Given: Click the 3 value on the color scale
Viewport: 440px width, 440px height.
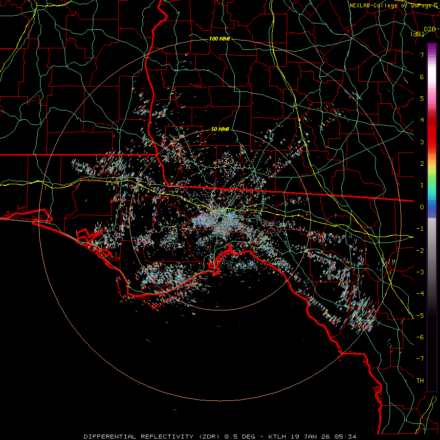Looking at the screenshot, I should click(x=422, y=142).
